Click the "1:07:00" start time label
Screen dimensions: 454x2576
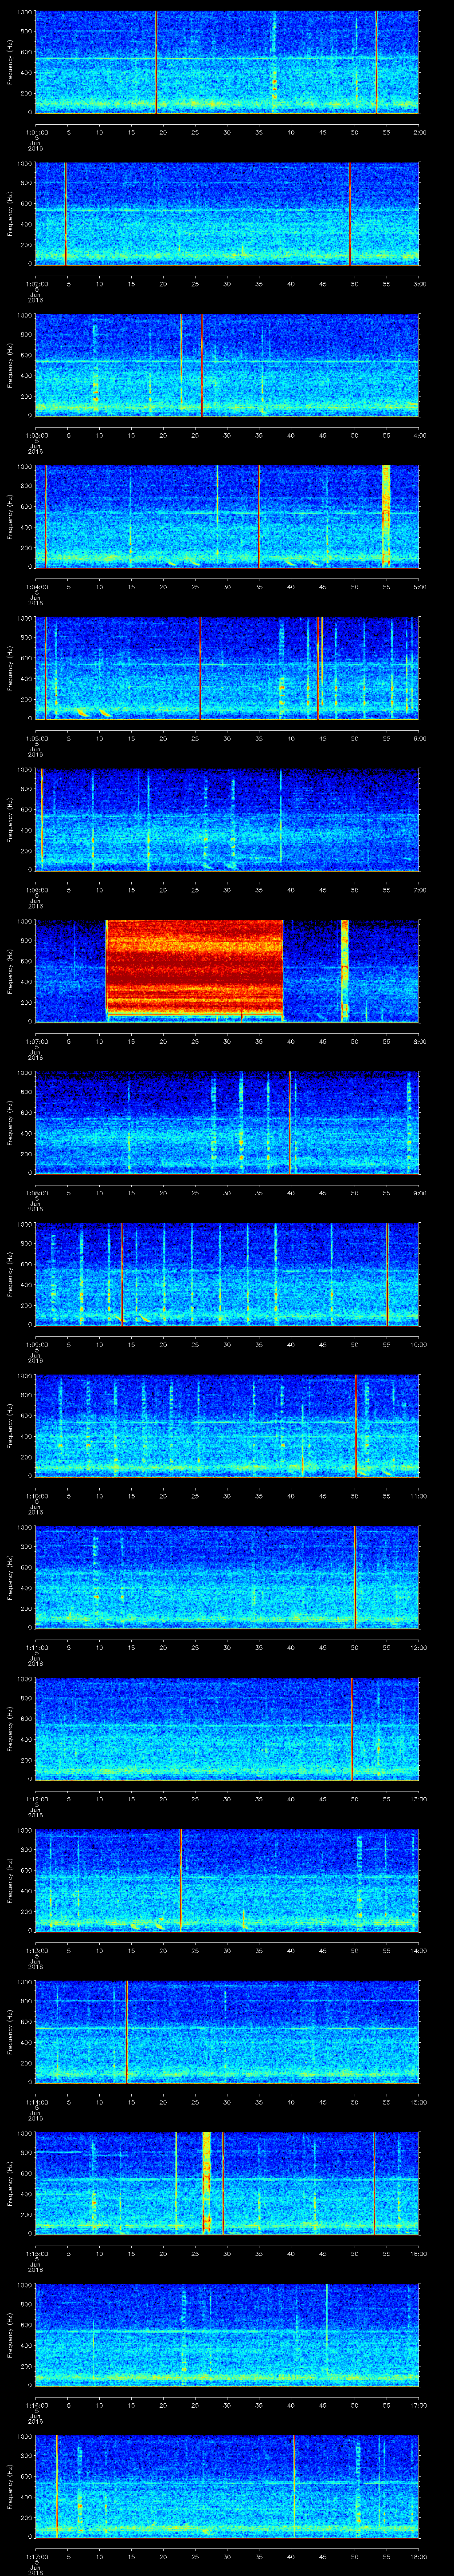tap(36, 1041)
